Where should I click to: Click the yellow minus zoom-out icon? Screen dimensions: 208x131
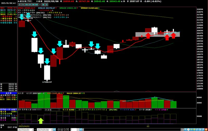point(191,129)
